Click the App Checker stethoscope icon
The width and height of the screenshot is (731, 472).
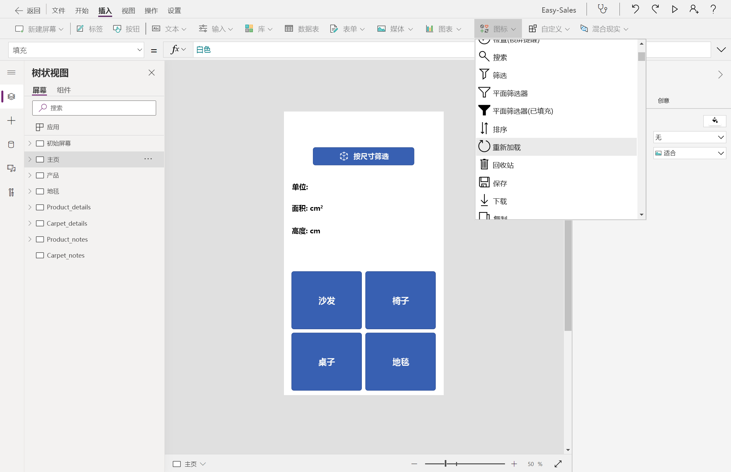[603, 9]
